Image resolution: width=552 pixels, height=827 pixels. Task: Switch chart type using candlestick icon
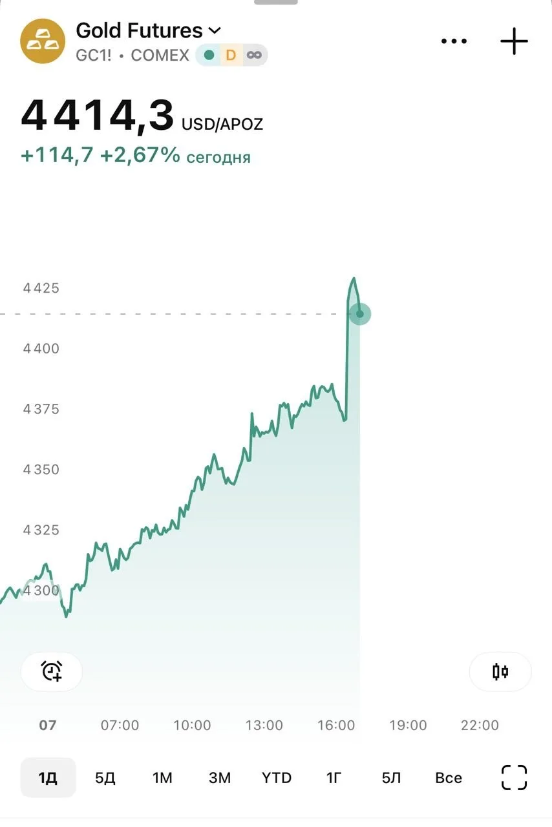[x=500, y=671]
